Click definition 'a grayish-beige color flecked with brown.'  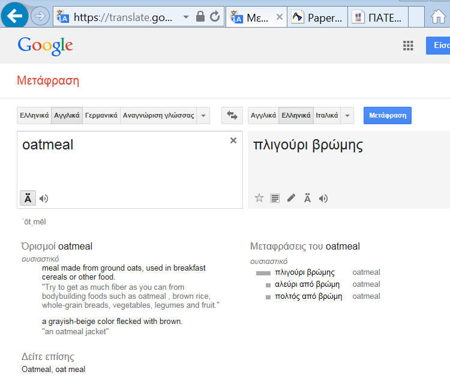112,322
